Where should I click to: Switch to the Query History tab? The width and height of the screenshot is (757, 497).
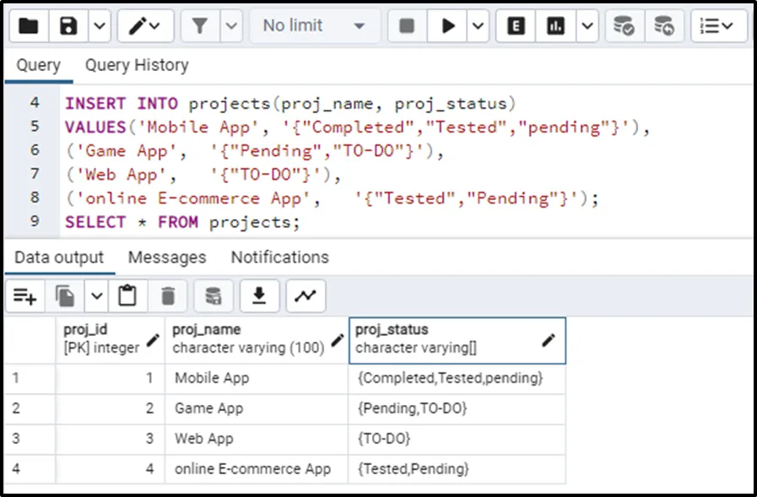tap(136, 65)
